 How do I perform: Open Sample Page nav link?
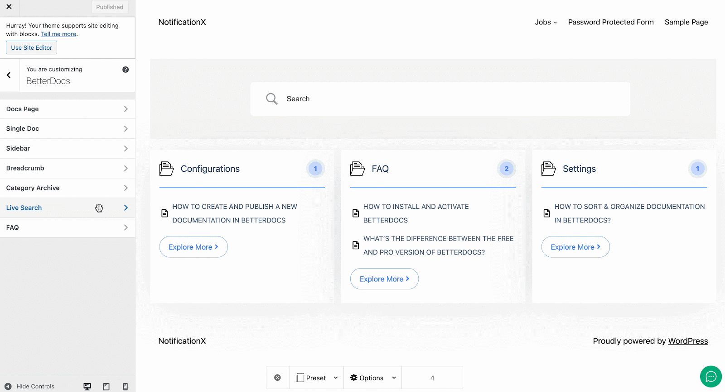[x=686, y=22]
